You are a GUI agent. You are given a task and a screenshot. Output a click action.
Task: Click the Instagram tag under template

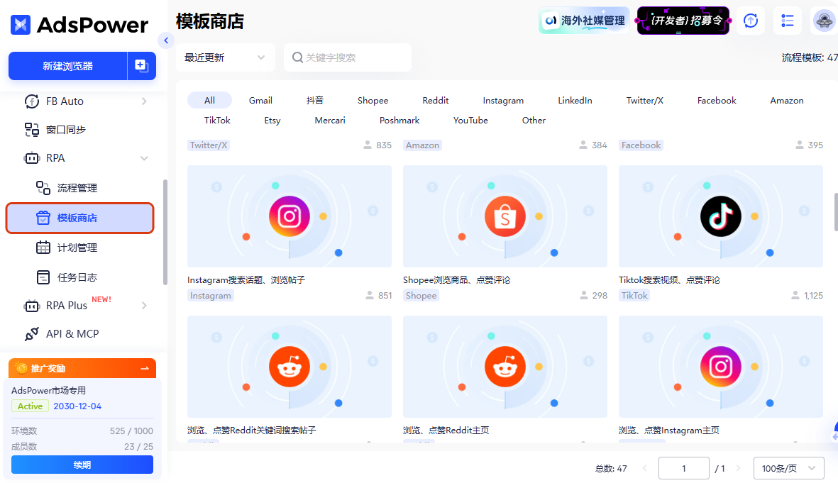coord(211,296)
